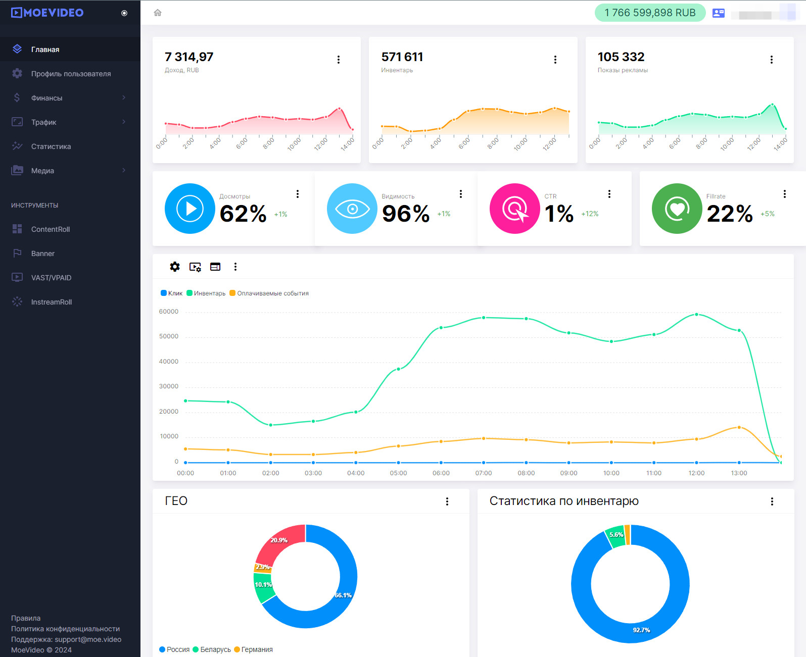The width and height of the screenshot is (806, 657).
Task: Toggle the sidebar pin radio button
Action: click(124, 13)
